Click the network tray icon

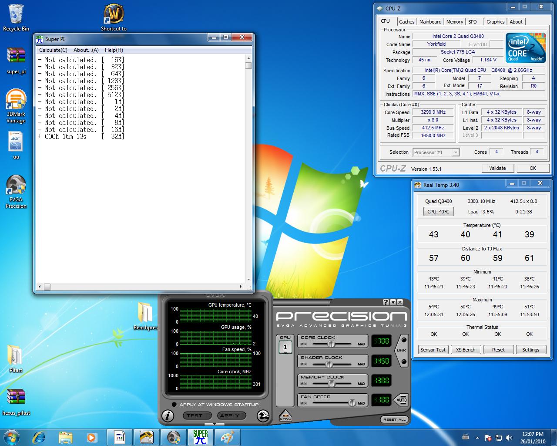coord(499,438)
